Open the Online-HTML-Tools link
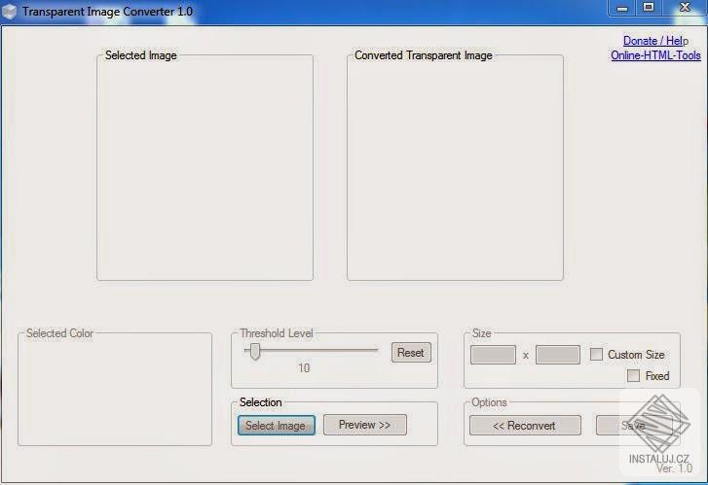 pyautogui.click(x=655, y=55)
